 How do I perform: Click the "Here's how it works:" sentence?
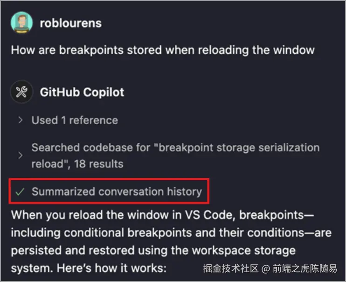coord(111,268)
